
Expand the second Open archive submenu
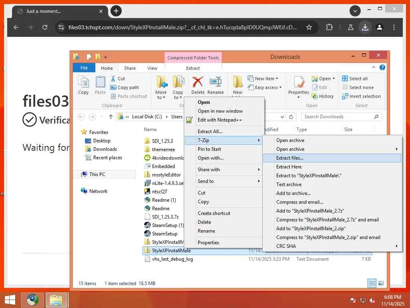pyautogui.click(x=397, y=149)
